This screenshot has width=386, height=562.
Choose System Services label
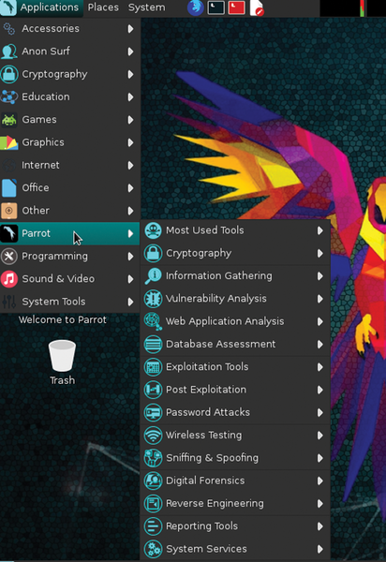pyautogui.click(x=206, y=549)
